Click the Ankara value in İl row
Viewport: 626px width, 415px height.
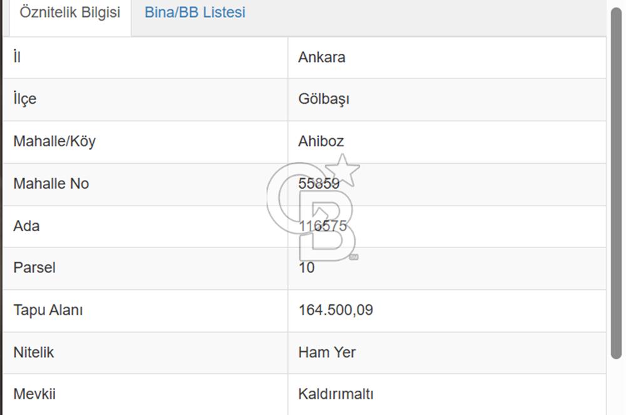pos(322,57)
